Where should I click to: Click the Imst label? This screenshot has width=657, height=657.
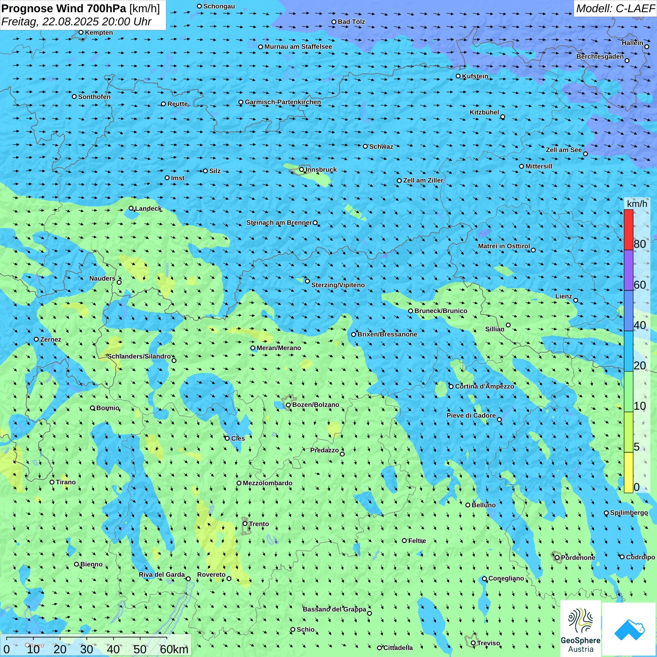pyautogui.click(x=178, y=178)
